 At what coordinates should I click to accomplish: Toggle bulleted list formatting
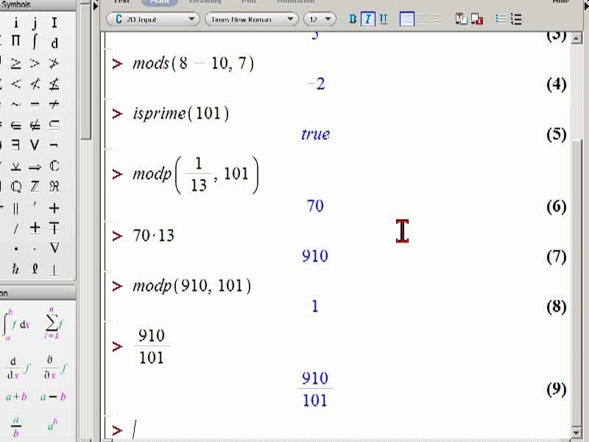click(501, 19)
